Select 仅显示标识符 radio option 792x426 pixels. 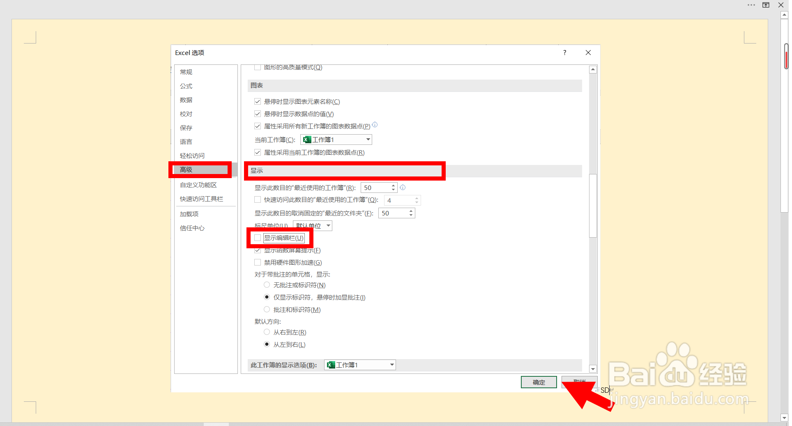[x=267, y=297]
